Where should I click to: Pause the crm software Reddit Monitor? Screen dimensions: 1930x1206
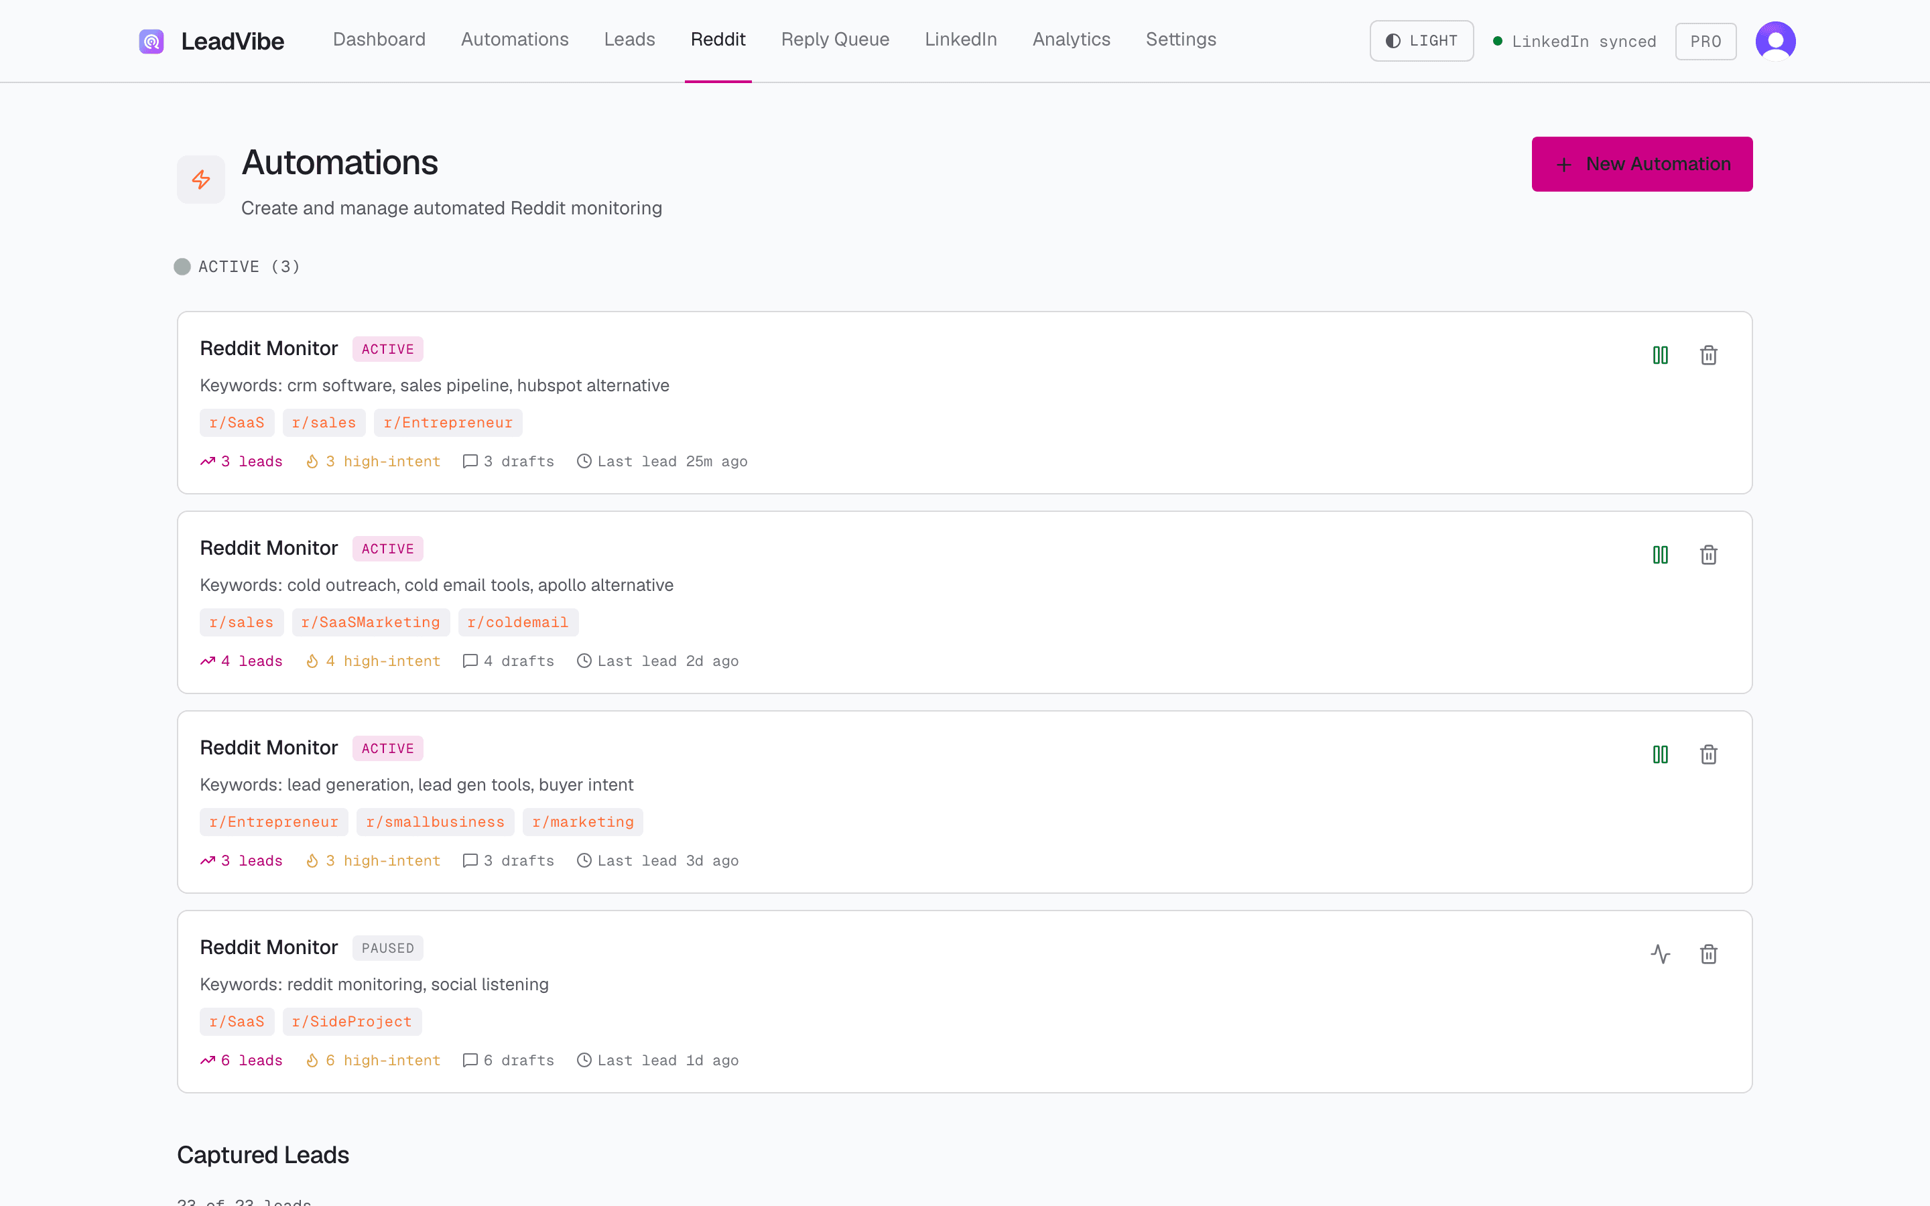[x=1661, y=356]
